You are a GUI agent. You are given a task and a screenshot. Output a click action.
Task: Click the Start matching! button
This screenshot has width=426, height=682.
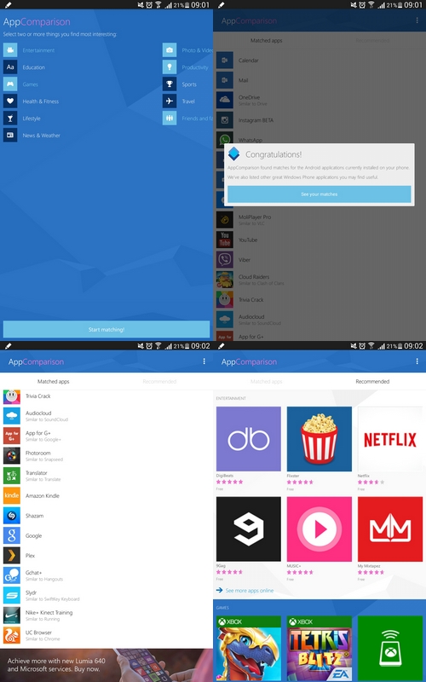point(106,330)
